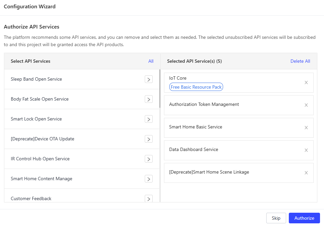Remove Data Dashboard Service
Viewport: 324px width, 225px height.
click(x=306, y=150)
